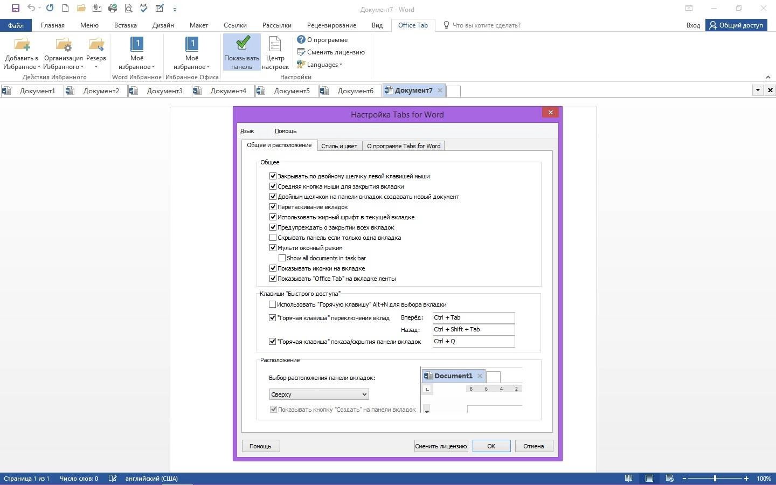
Task: Click the ribbon display options icon in title bar
Action: 689,8
